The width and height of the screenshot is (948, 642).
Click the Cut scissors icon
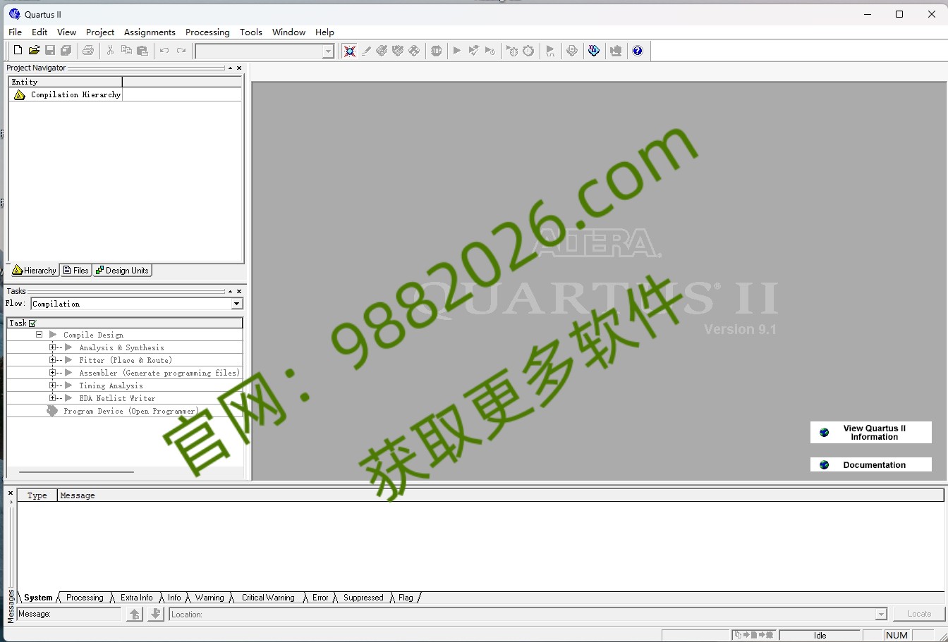(x=110, y=51)
